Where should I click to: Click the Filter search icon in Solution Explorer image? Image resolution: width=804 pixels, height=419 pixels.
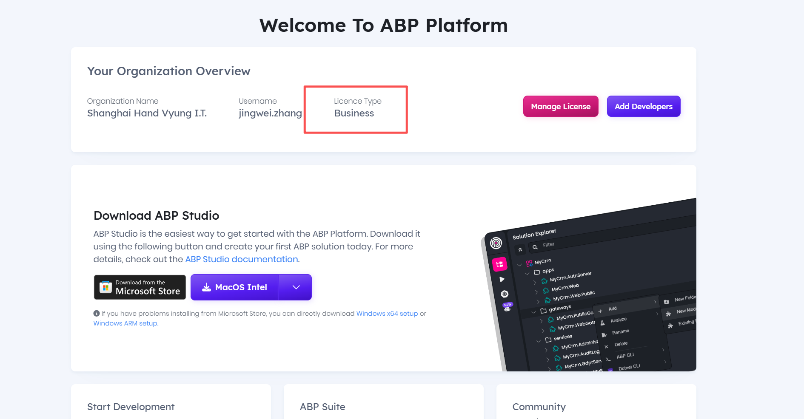(535, 247)
